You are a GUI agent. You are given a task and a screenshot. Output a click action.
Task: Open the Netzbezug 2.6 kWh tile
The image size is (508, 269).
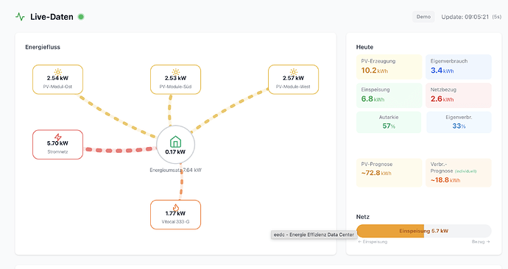point(459,96)
